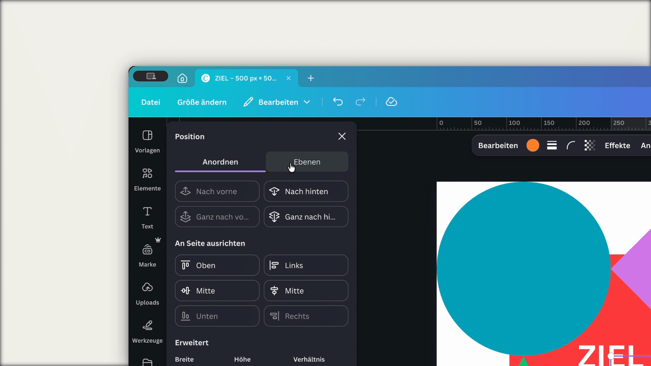651x366 pixels.
Task: Open the Elemente sidebar panel
Action: [x=147, y=180]
